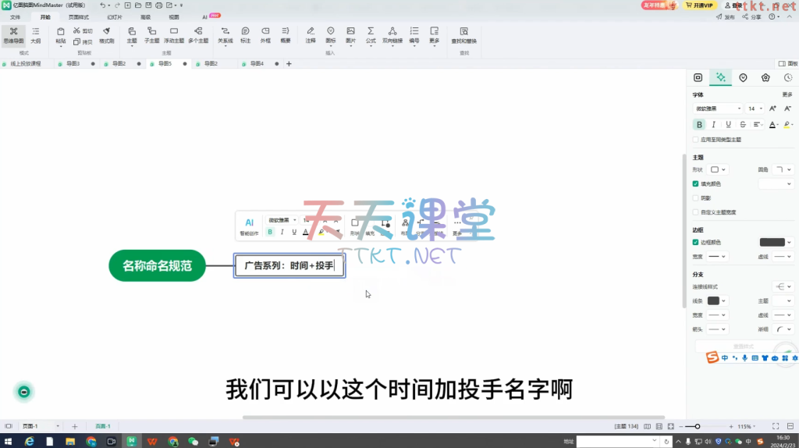Viewport: 799px width, 448px height.
Task: Uncheck the 填充颜色 fill color checkbox
Action: pyautogui.click(x=696, y=184)
